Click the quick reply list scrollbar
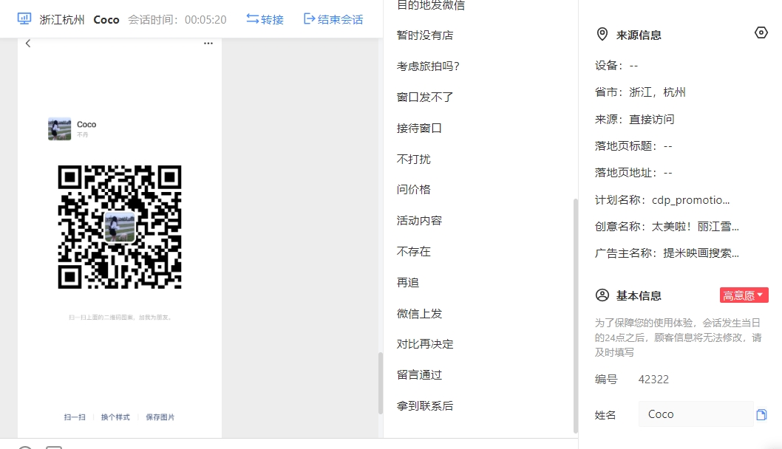 pos(576,316)
